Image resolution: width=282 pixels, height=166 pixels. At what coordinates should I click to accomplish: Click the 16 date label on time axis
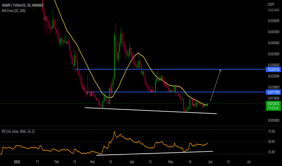click(190, 162)
